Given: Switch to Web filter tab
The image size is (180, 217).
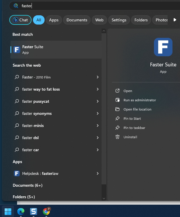Looking at the screenshot, I should click(x=99, y=20).
